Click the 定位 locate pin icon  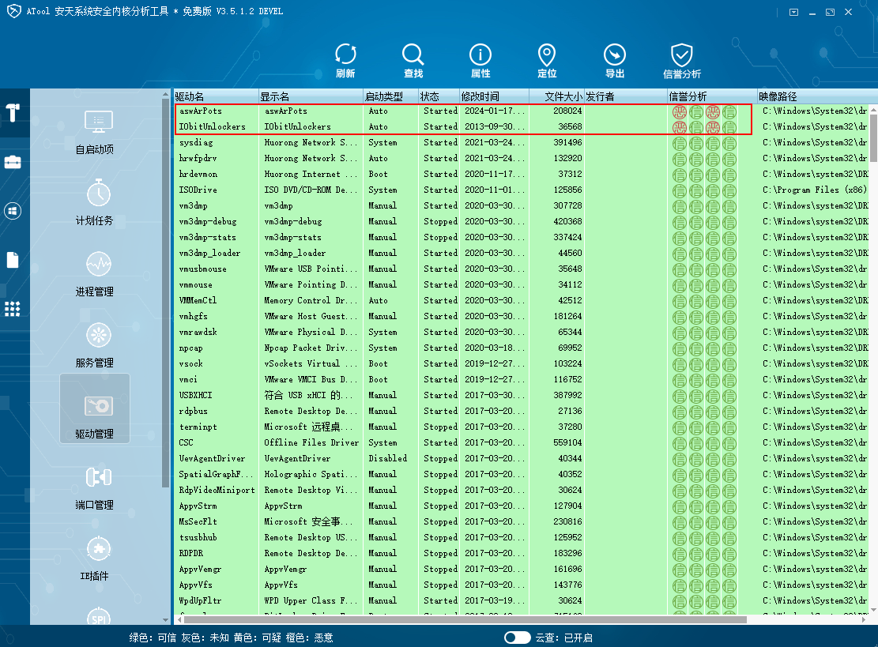point(547,61)
